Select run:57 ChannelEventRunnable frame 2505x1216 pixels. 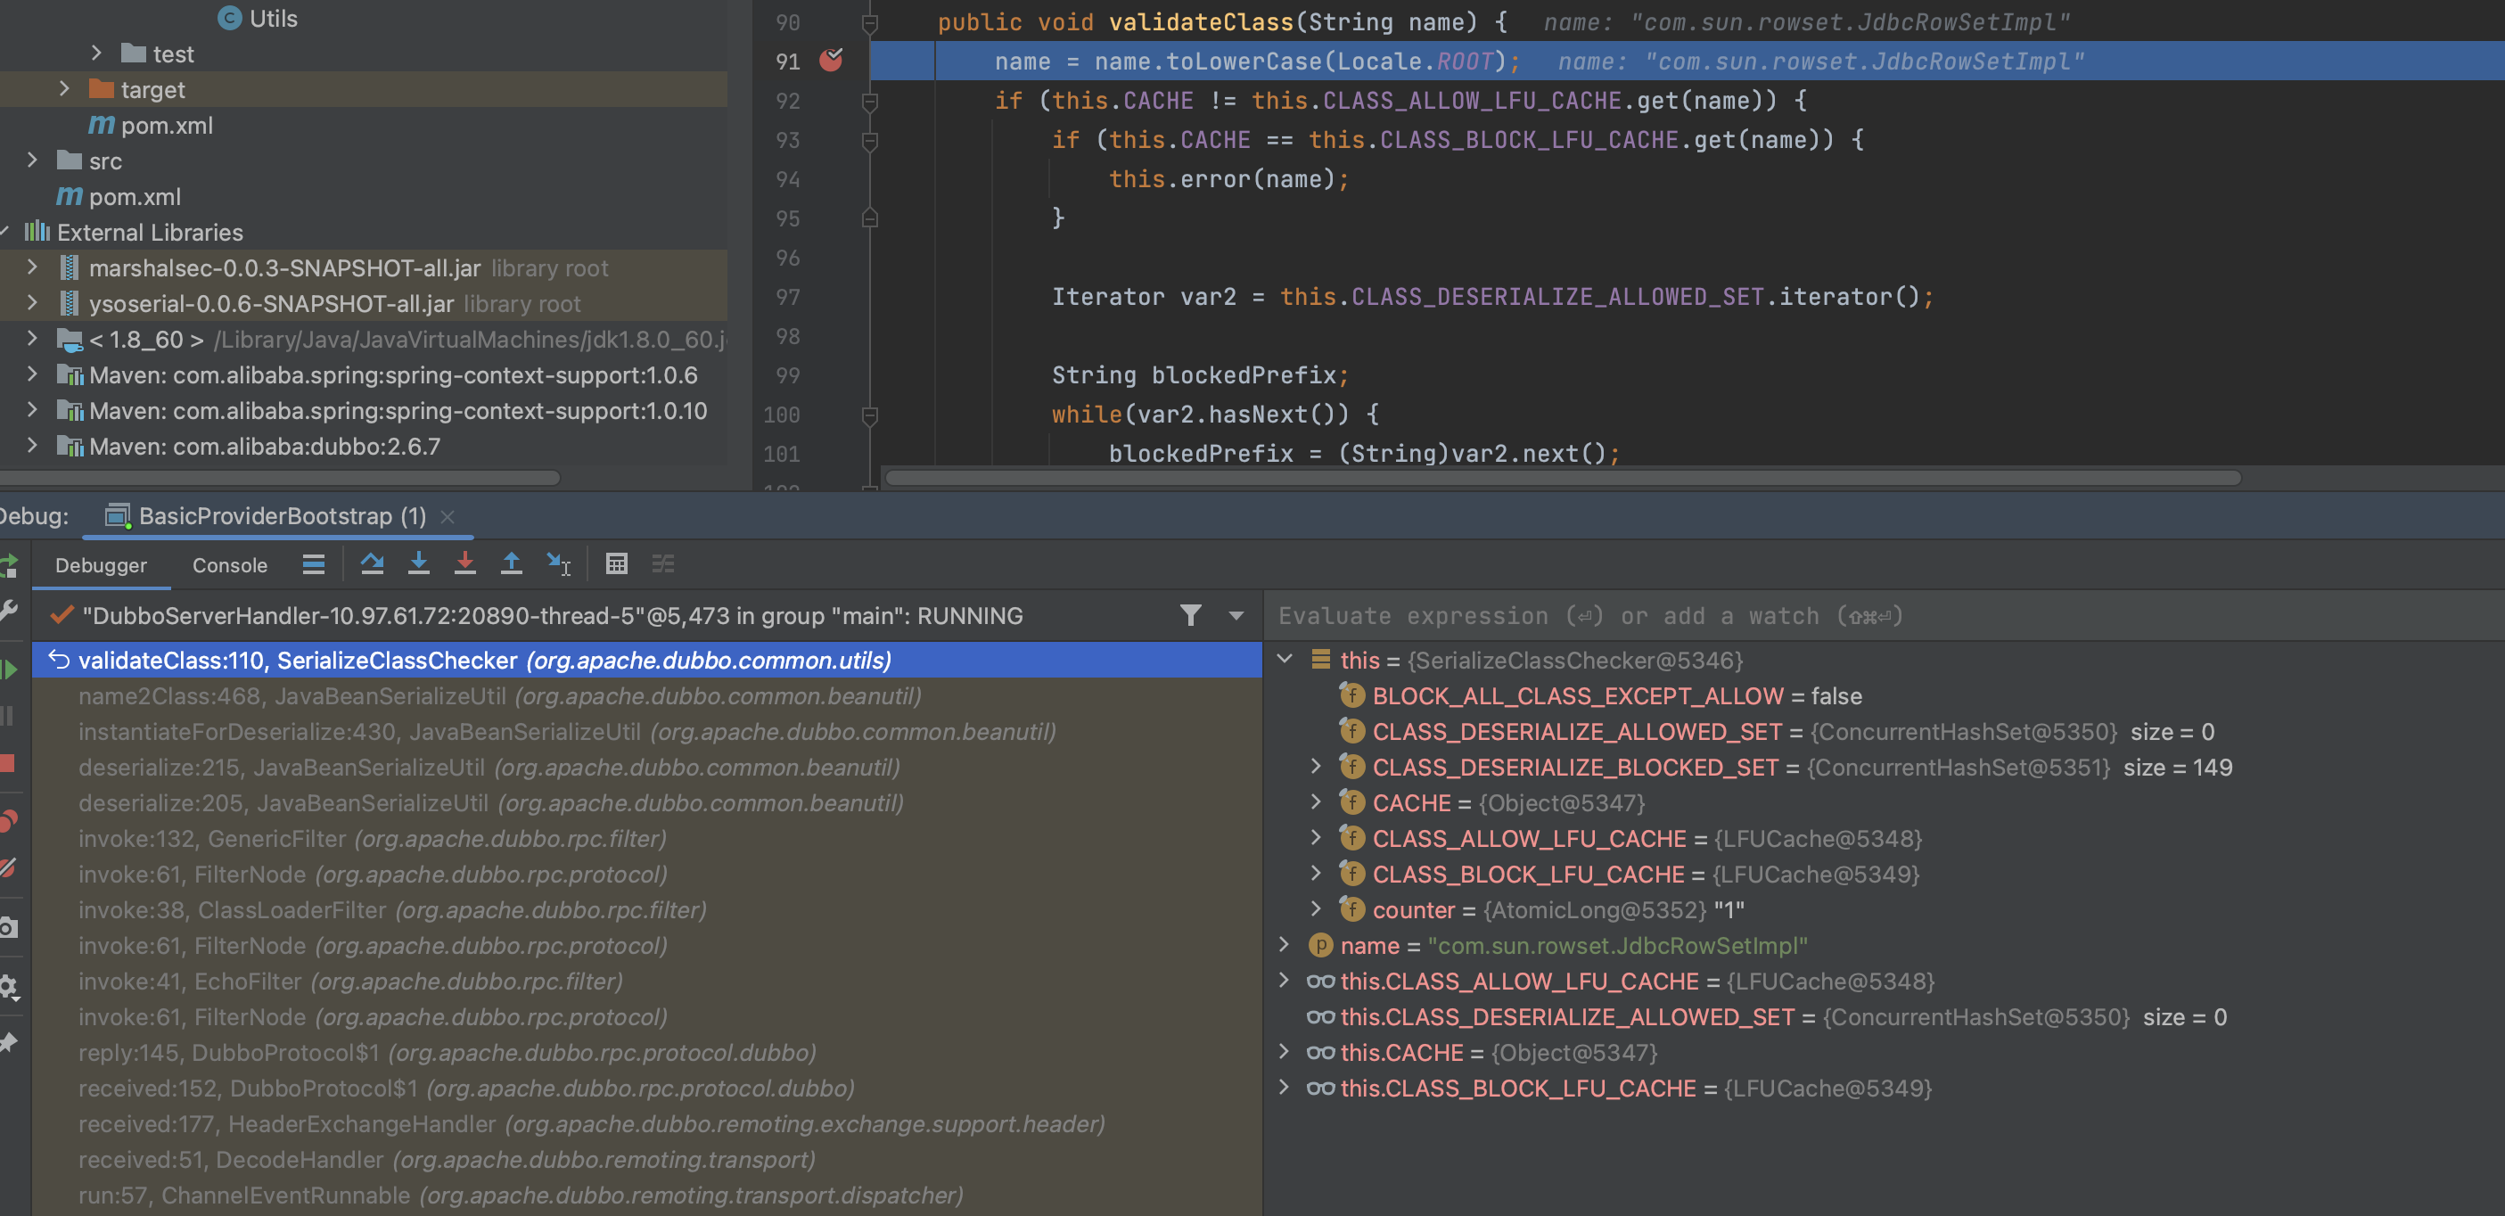coord(646,1195)
